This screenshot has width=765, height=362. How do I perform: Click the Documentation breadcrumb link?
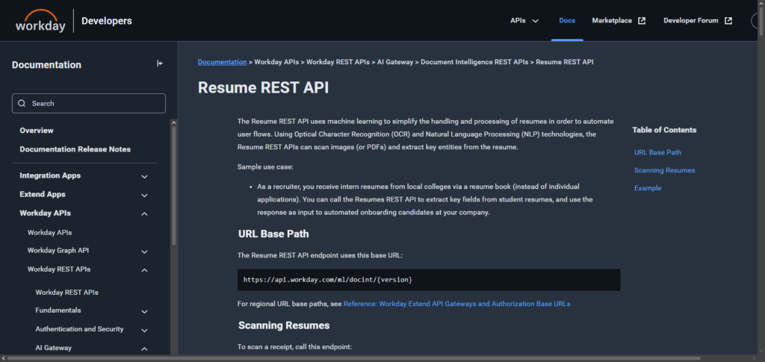point(222,62)
